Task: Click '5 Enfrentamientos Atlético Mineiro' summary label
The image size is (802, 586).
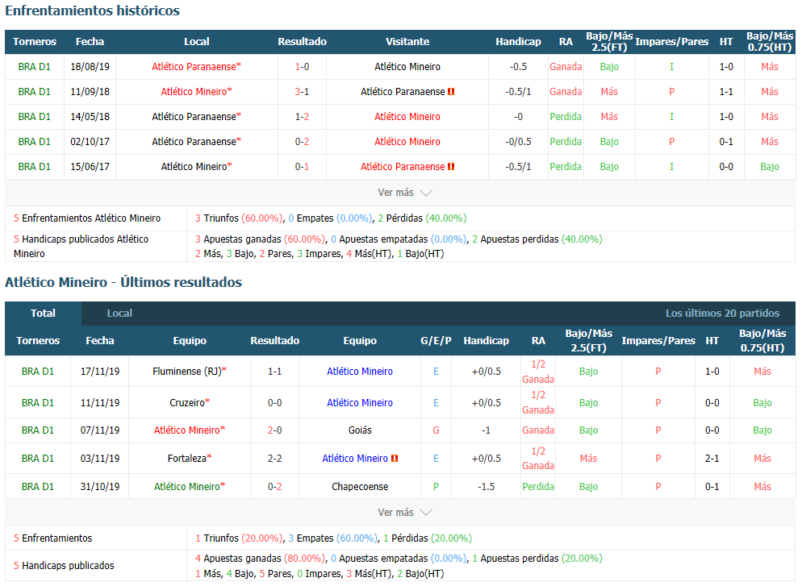Action: point(87,218)
